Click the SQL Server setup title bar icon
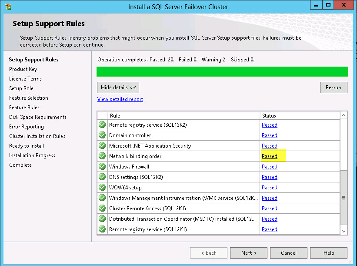Viewport: 357px width, 266px height. 8,7
